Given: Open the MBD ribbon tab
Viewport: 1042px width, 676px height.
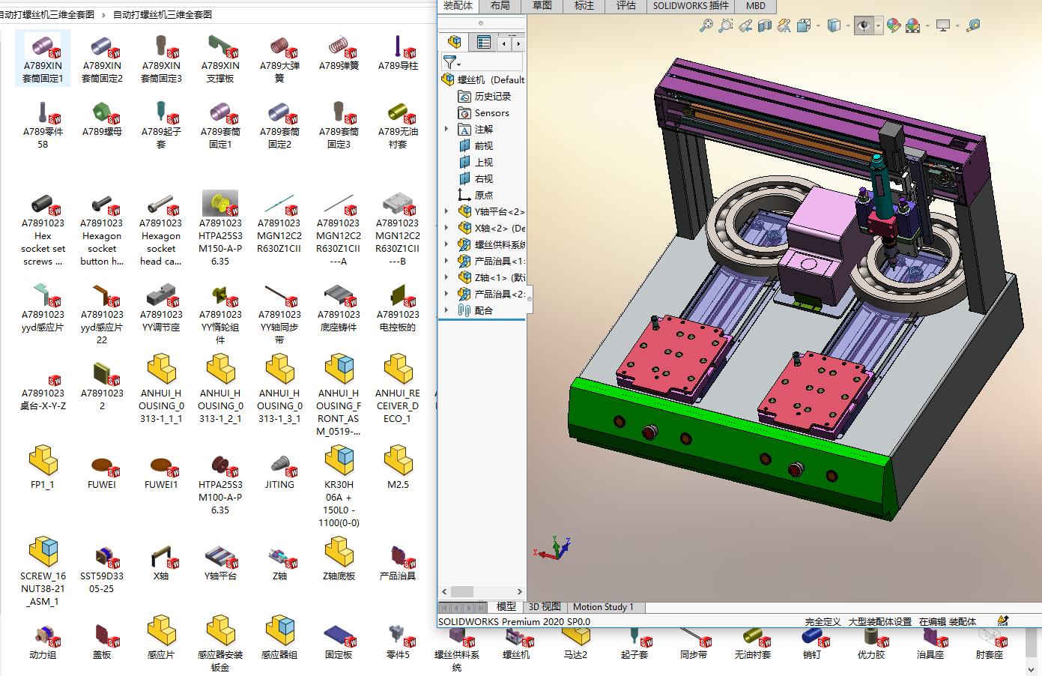Looking at the screenshot, I should pyautogui.click(x=756, y=6).
